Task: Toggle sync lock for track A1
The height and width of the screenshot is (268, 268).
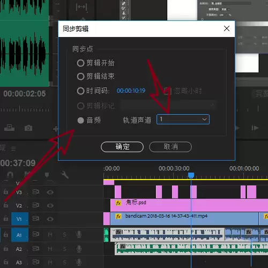Action: pos(36,234)
